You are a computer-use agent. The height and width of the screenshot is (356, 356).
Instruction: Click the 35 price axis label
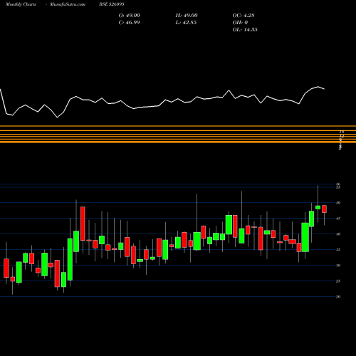338,250
